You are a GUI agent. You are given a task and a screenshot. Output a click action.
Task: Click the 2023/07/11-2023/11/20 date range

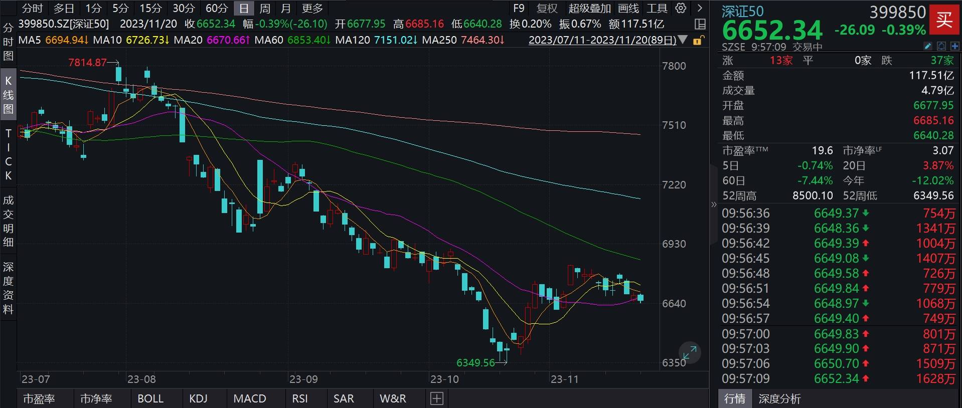tap(602, 40)
